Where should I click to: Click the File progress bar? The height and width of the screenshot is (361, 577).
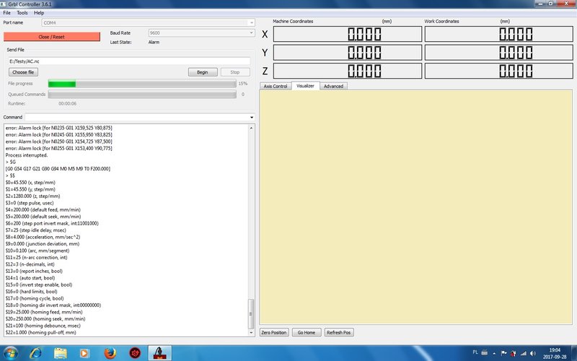142,84
